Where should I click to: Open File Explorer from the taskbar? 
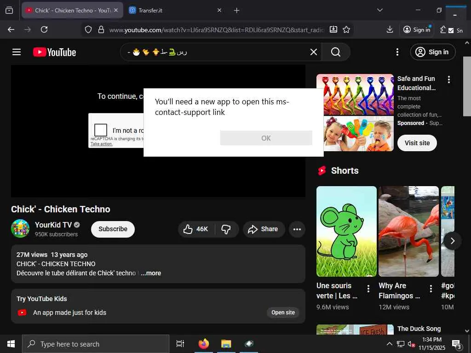[x=226, y=344]
